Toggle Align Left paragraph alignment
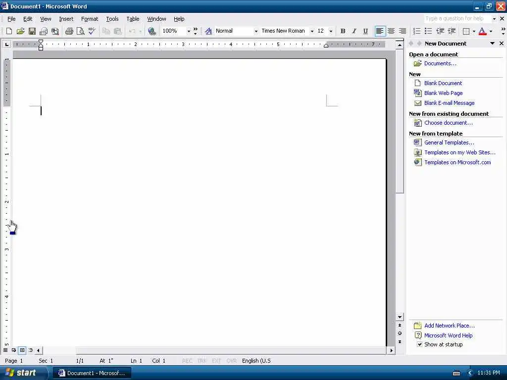 coord(380,31)
